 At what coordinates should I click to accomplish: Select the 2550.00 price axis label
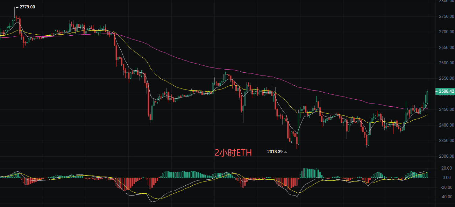coord(446,79)
